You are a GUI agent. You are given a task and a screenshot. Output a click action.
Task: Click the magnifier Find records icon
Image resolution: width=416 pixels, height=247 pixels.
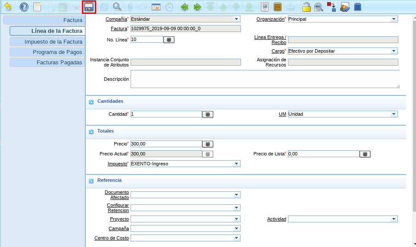coord(117,7)
